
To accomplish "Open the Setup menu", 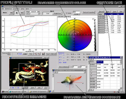I will point(23,9).
